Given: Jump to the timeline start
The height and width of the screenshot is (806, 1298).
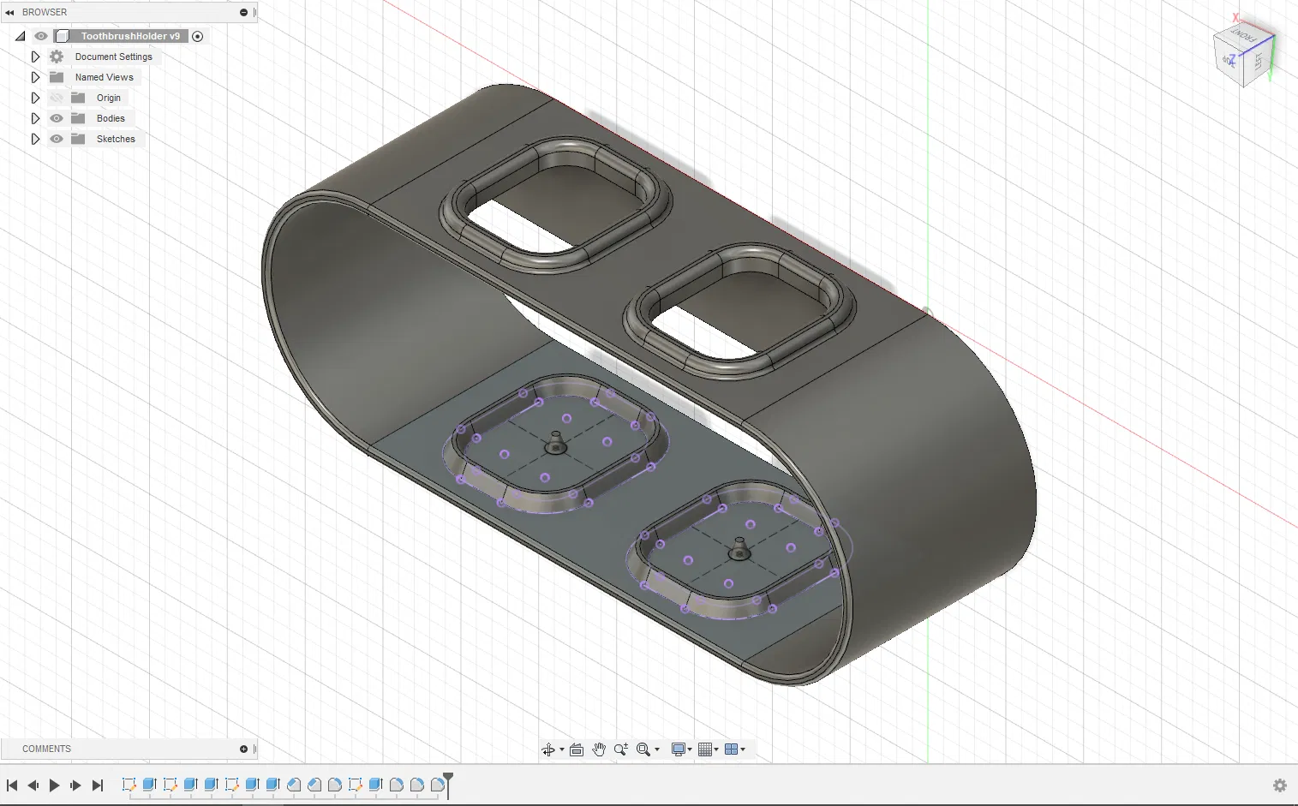Looking at the screenshot, I should pos(12,785).
